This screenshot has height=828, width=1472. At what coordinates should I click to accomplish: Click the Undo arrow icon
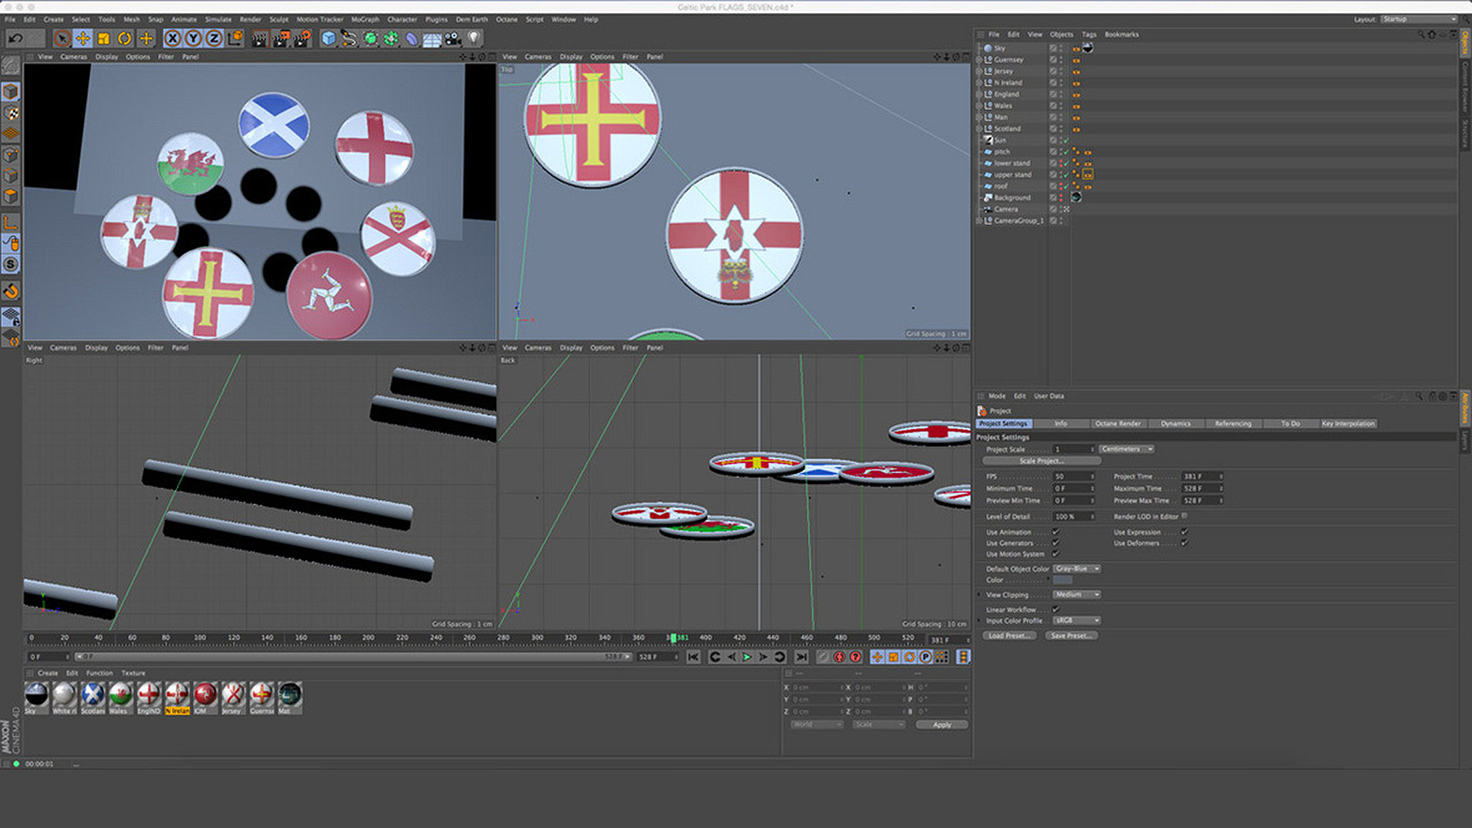pos(15,38)
